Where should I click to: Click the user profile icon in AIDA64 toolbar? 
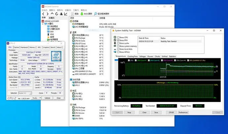click(x=61, y=14)
